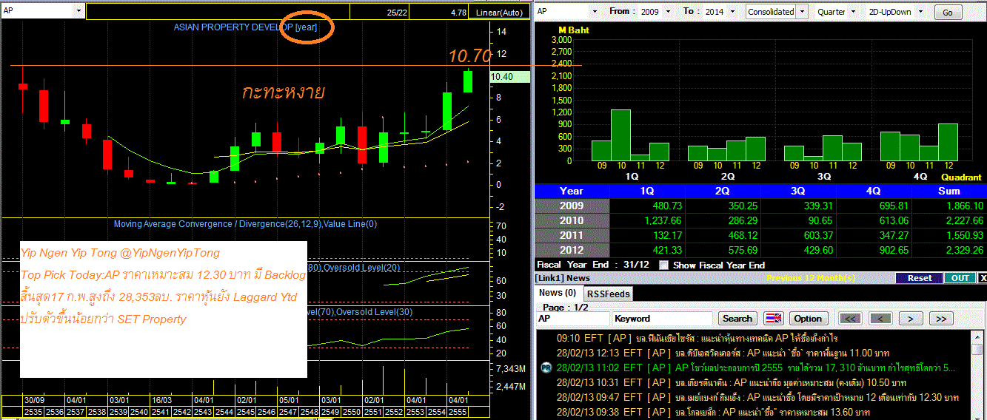987x420 pixels.
Task: Select the 2010 row header in the table
Action: [x=572, y=220]
